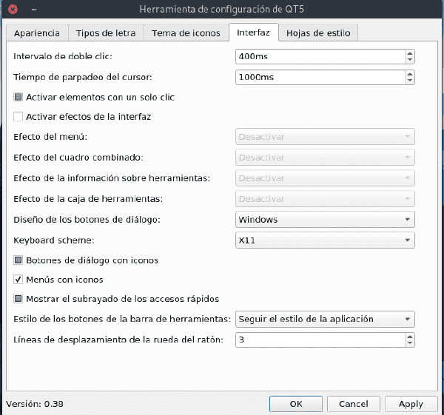
Task: Expand the Keyboard scheme dropdown
Action: (325, 240)
